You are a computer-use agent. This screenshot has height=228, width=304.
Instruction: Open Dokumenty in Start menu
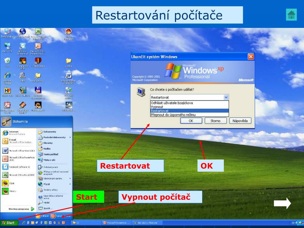(47, 132)
